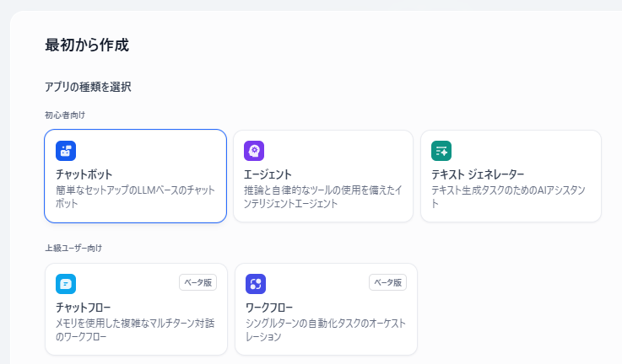The image size is (622, 364).
Task: Click the green テキスト ジェネレーター icon
Action: pos(441,151)
